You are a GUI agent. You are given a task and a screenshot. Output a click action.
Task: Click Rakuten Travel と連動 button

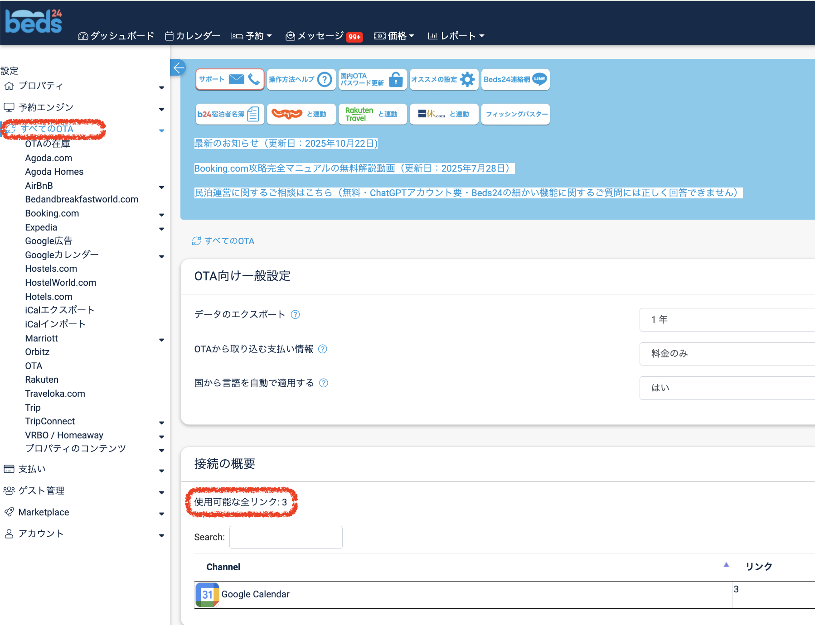point(372,114)
